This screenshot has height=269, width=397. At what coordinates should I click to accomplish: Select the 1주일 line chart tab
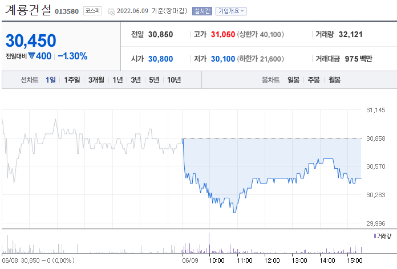pos(72,80)
